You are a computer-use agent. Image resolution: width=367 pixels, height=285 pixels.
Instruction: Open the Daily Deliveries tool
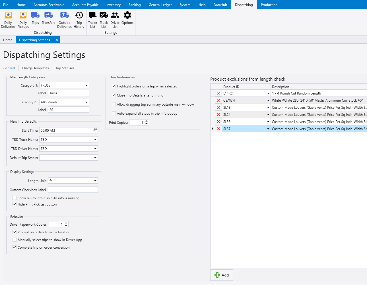(8, 19)
